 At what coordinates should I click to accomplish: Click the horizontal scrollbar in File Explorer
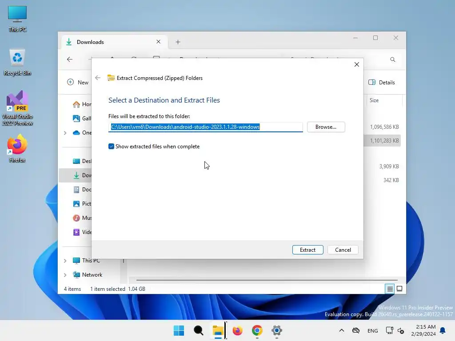click(x=267, y=280)
